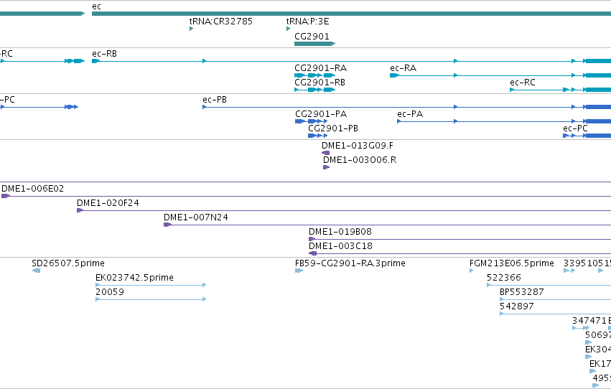Click the ec-RC transcript label at right
This screenshot has width=611, height=389.
point(523,83)
